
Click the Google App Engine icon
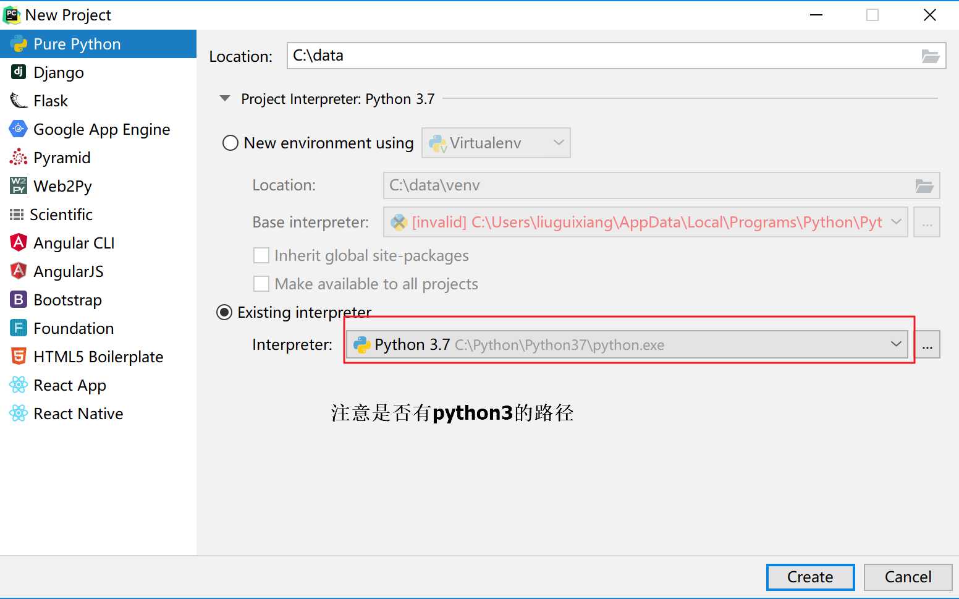pyautogui.click(x=19, y=129)
